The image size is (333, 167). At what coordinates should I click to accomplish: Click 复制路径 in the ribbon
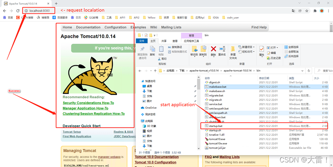point(175,47)
